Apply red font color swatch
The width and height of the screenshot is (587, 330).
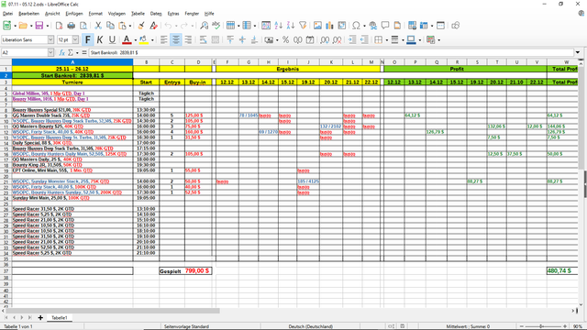coord(127,39)
